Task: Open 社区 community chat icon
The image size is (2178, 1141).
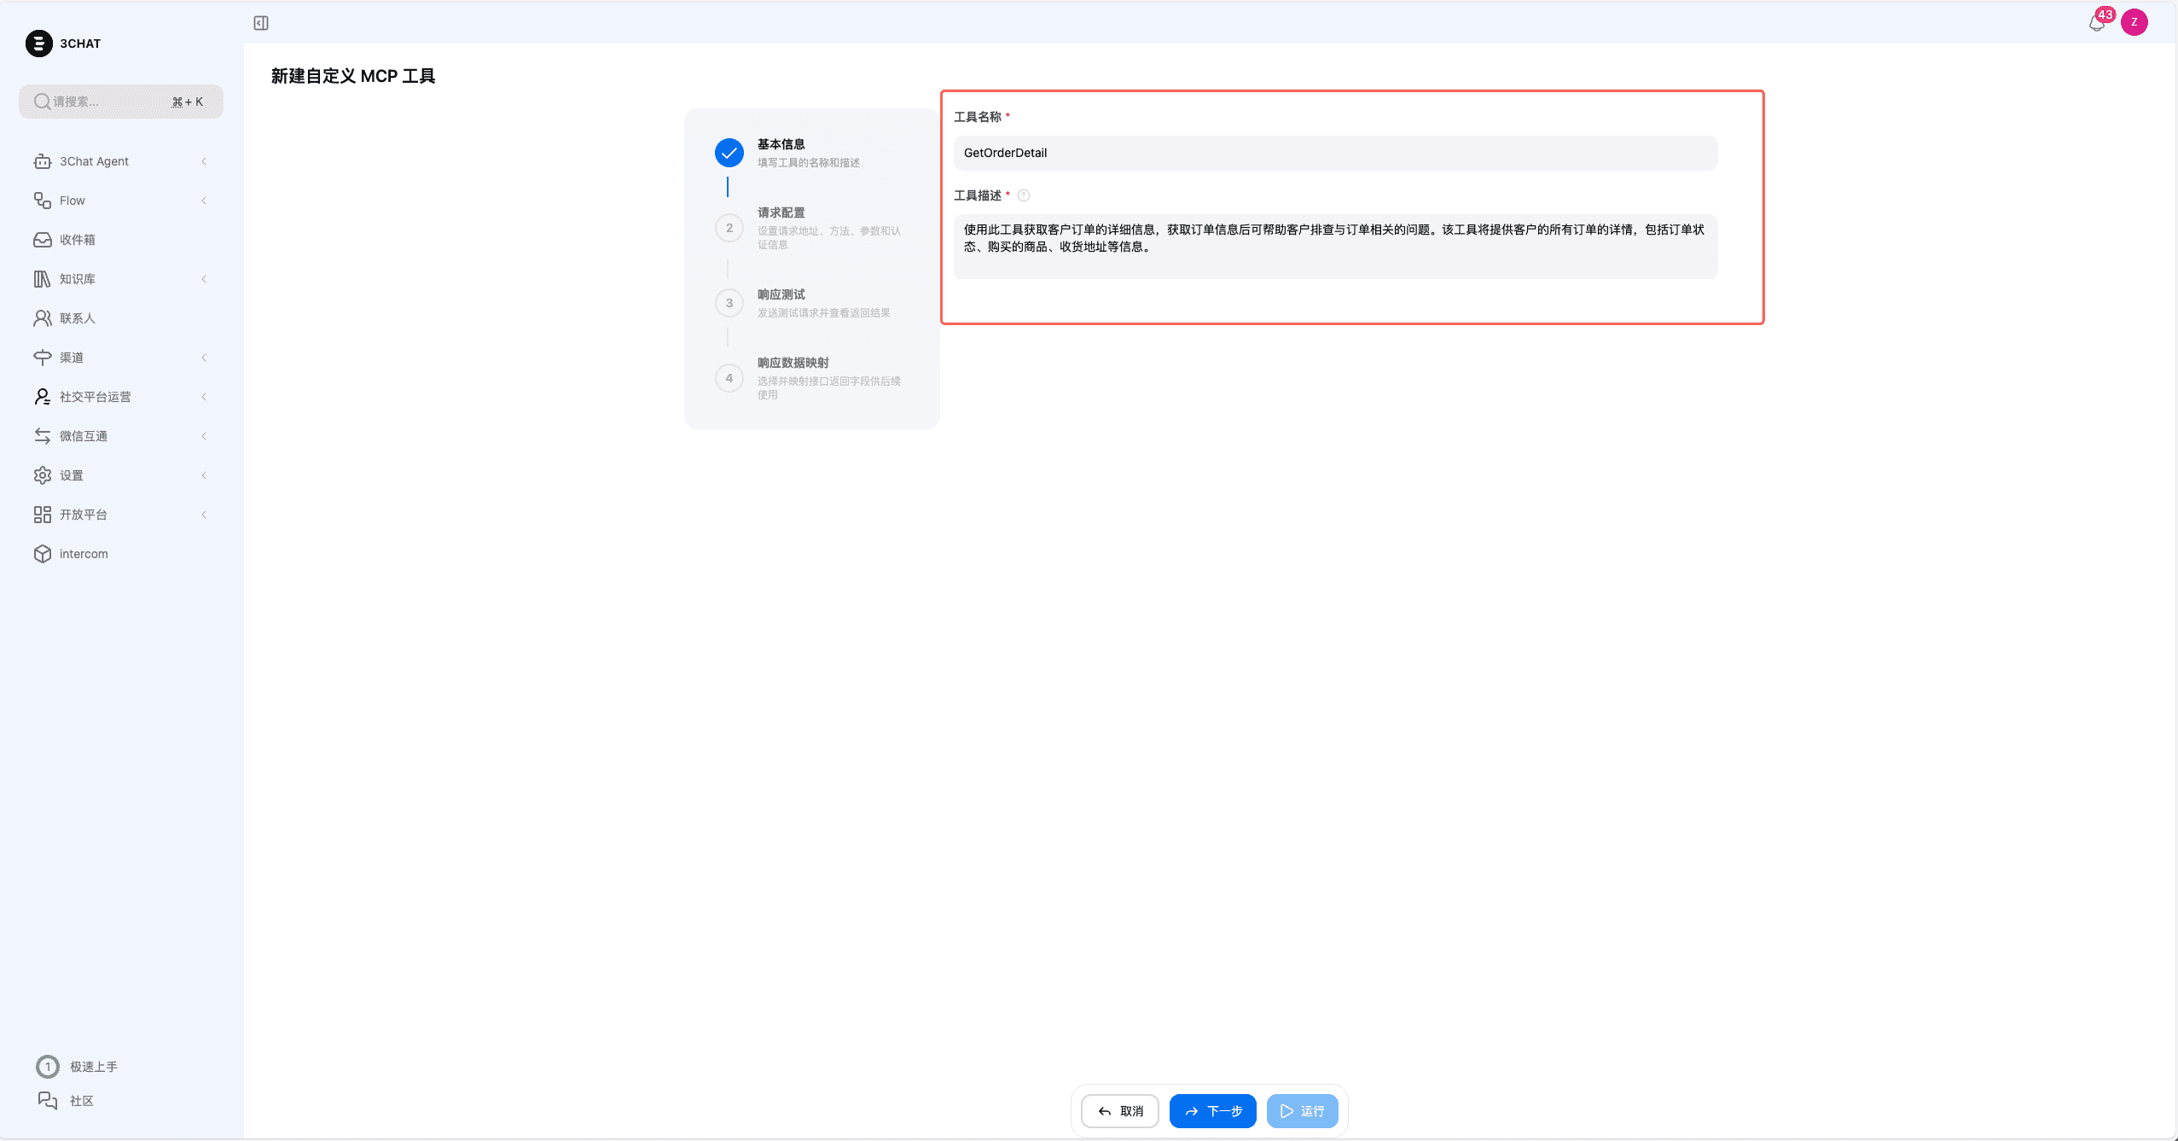Action: pyautogui.click(x=48, y=1101)
